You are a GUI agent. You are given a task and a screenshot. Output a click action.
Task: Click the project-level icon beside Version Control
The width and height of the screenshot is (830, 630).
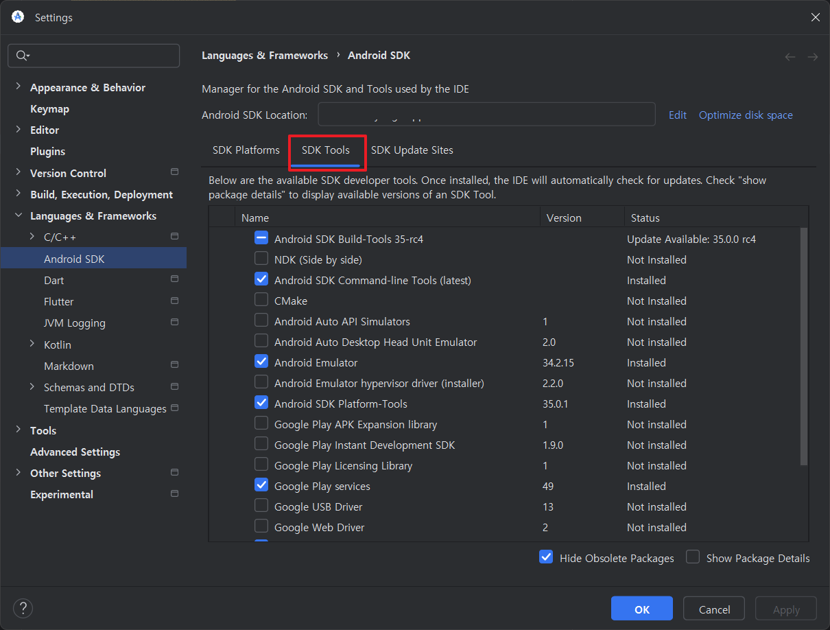pyautogui.click(x=174, y=172)
